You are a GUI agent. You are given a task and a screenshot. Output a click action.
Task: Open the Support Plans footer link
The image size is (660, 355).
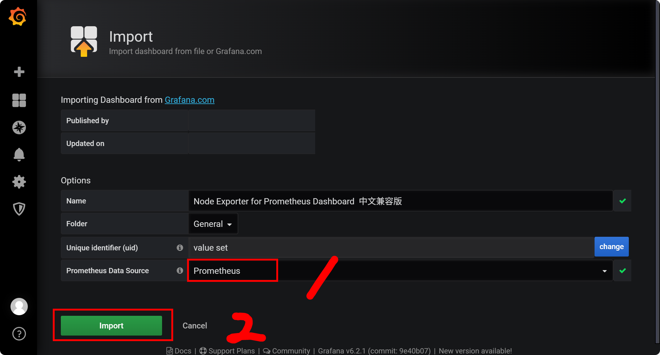point(227,351)
